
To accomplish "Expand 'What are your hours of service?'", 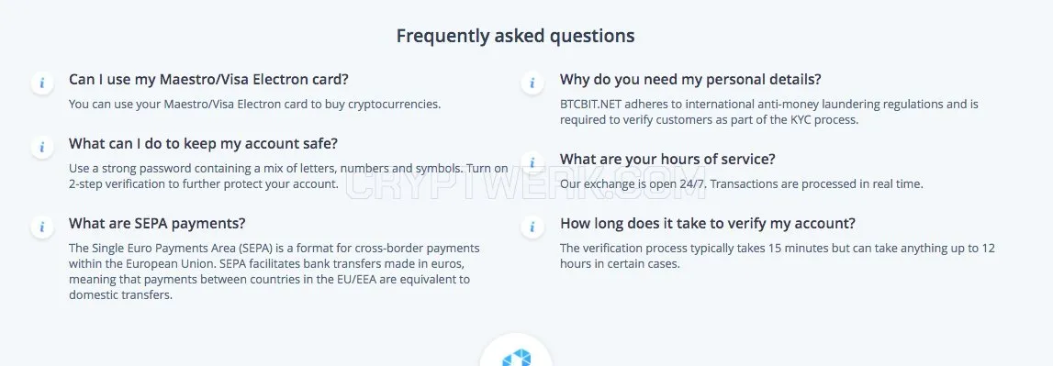I will (x=667, y=160).
